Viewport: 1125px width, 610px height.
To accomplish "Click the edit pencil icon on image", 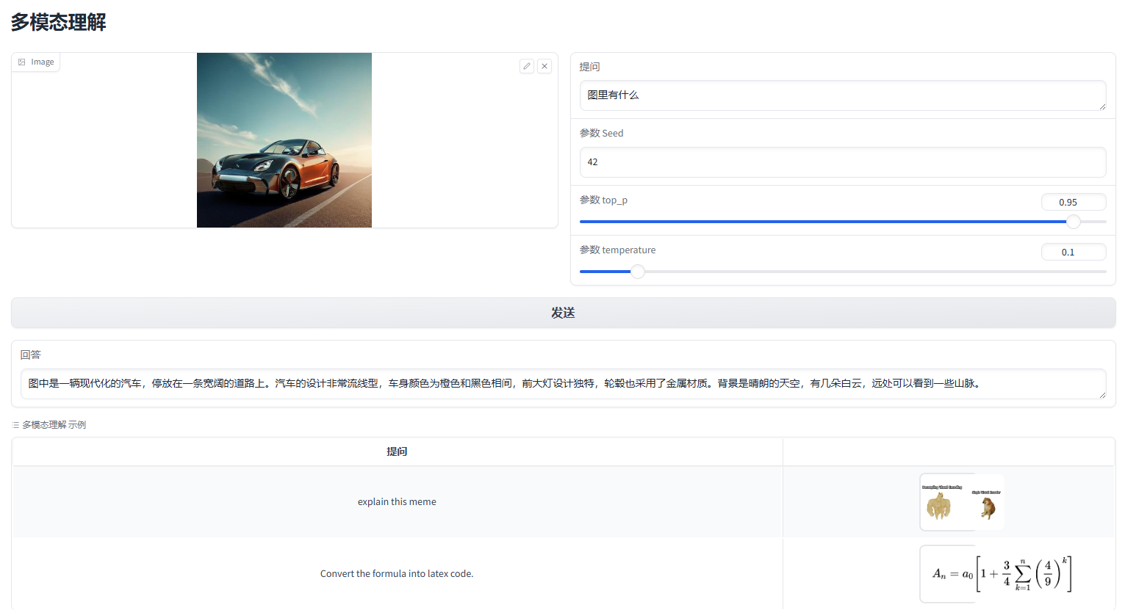I will pyautogui.click(x=527, y=66).
